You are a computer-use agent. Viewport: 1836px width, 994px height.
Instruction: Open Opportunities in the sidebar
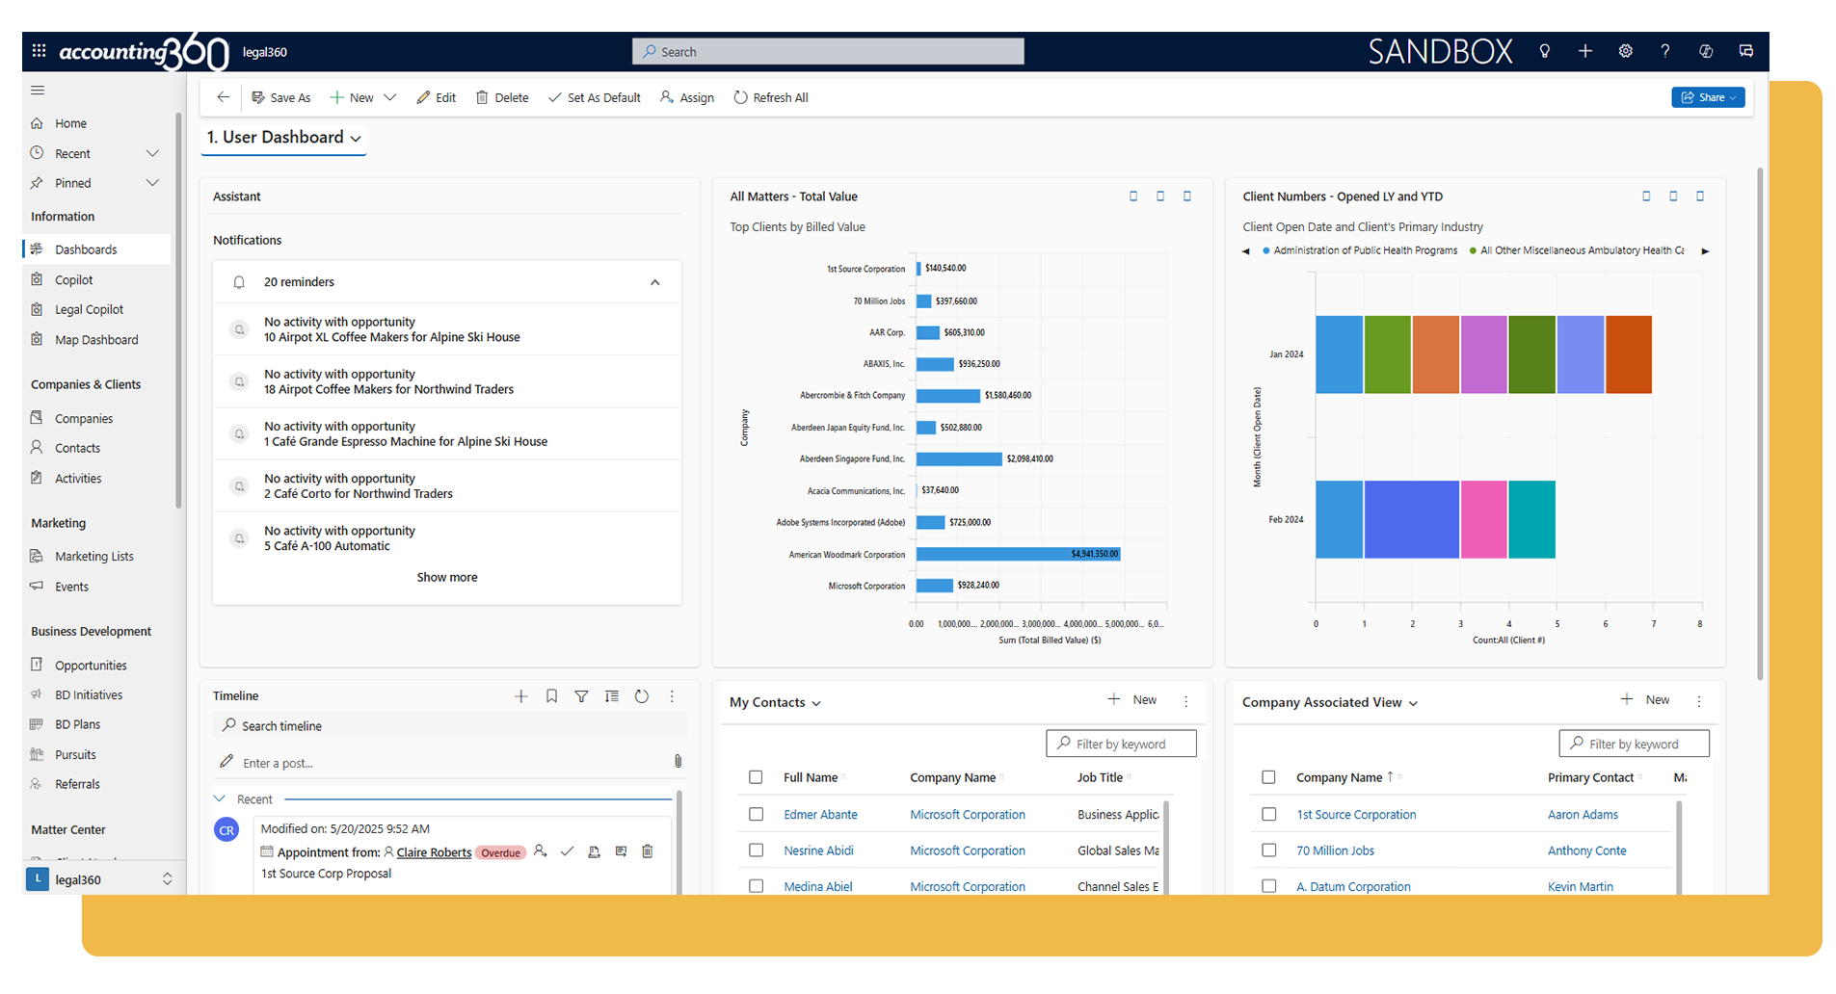point(91,666)
